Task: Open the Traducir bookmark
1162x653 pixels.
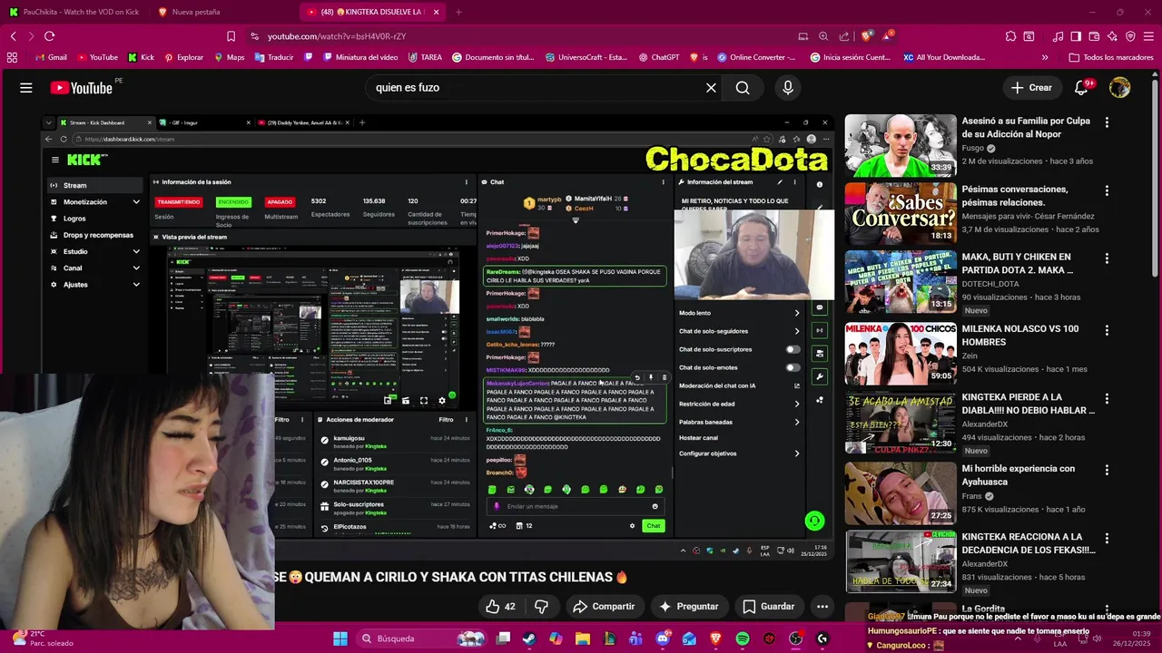Action: tap(273, 57)
